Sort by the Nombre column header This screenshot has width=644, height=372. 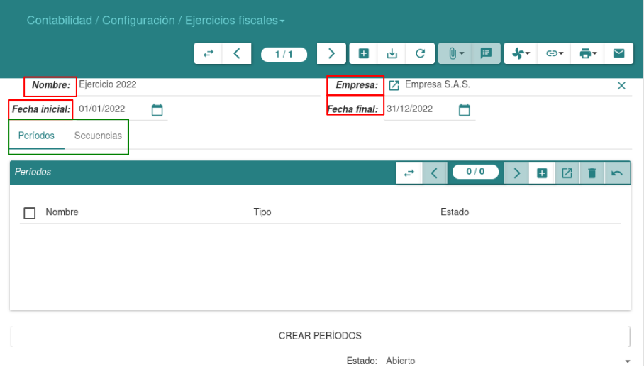pyautogui.click(x=62, y=212)
